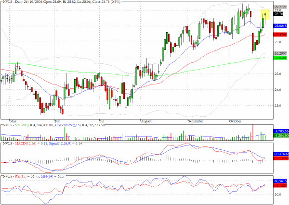
Task: Click the red RSI(15) legend text
Action: coord(21,176)
